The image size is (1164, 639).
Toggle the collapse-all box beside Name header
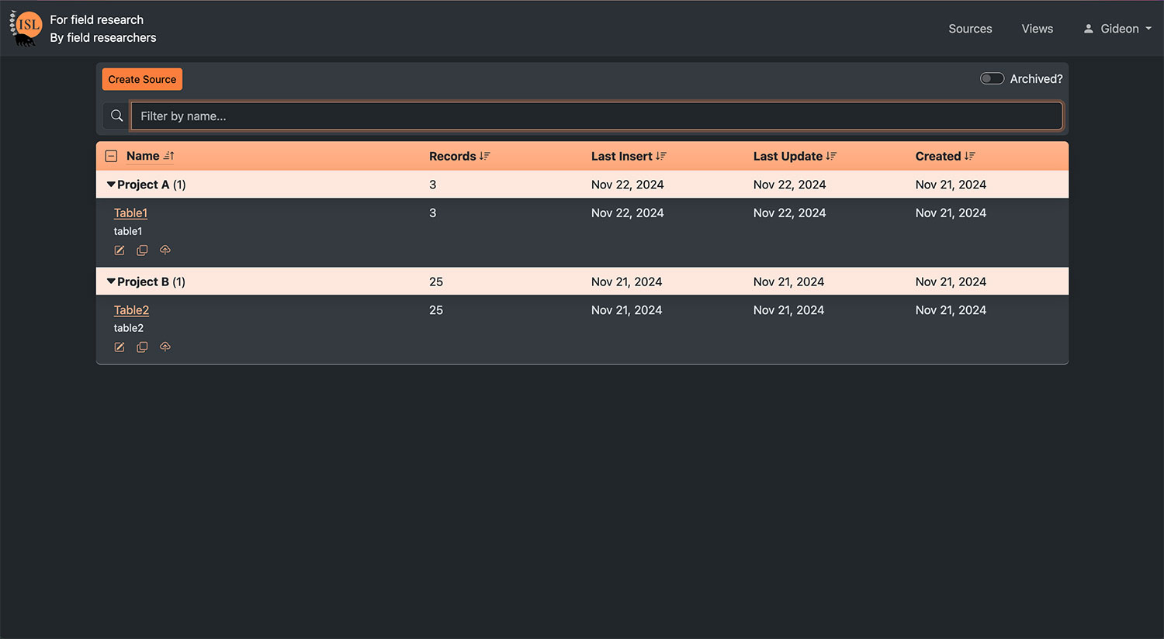[111, 156]
